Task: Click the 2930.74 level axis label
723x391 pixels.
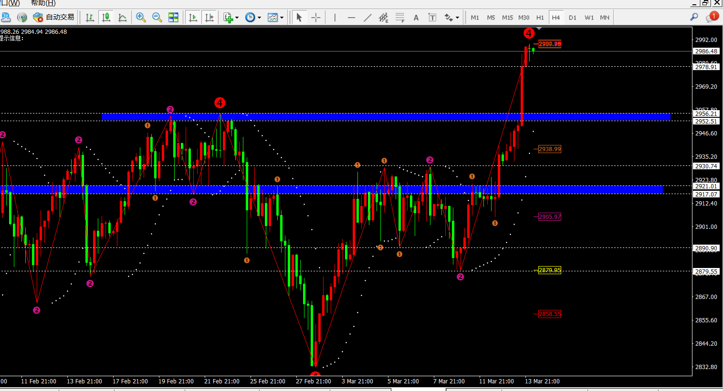Action: 706,166
